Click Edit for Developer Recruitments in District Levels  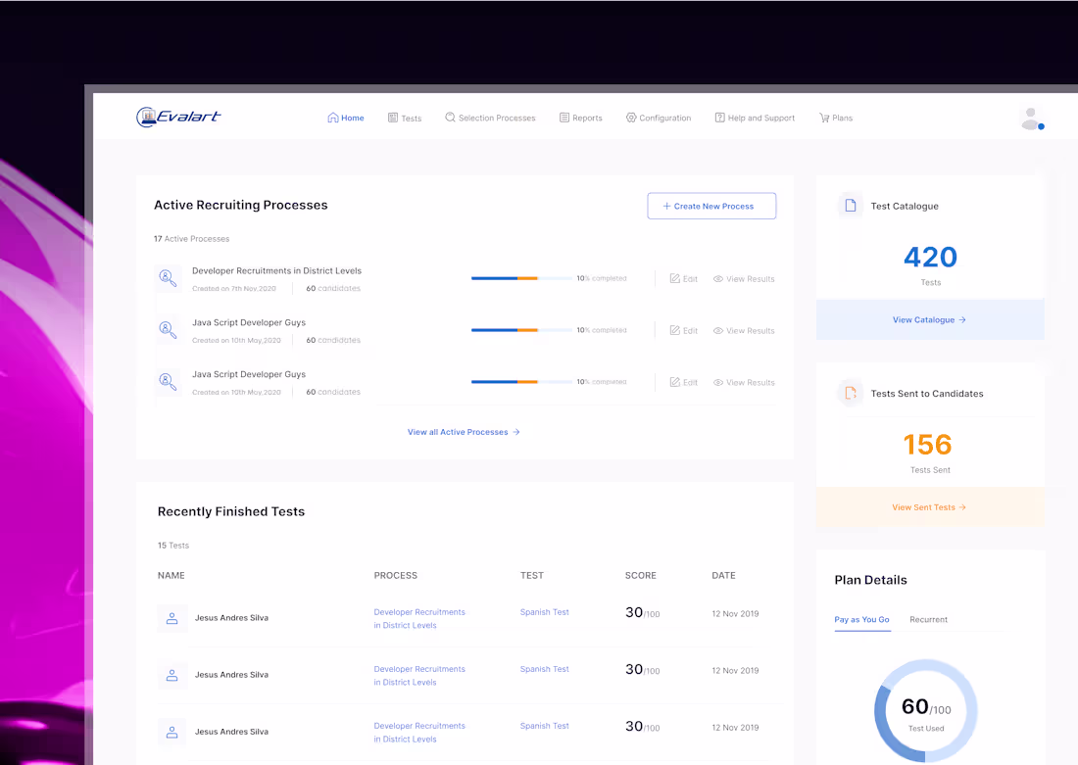click(x=684, y=278)
